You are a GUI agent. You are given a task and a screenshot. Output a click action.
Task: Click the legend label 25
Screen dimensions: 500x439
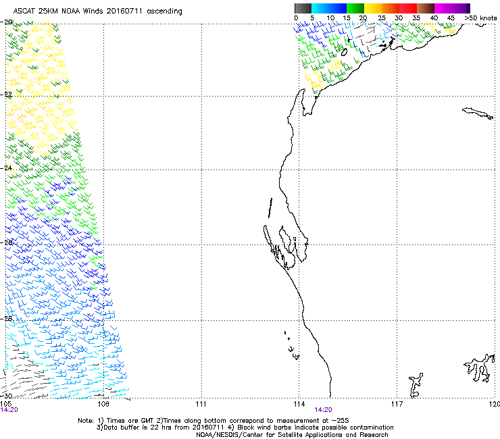click(382, 18)
